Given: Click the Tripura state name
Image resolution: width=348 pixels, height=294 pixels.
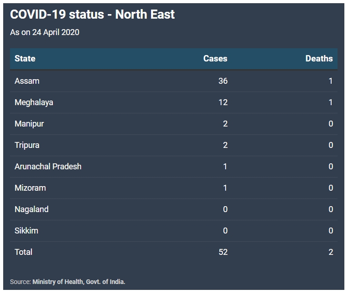Looking at the screenshot, I should pos(27,145).
